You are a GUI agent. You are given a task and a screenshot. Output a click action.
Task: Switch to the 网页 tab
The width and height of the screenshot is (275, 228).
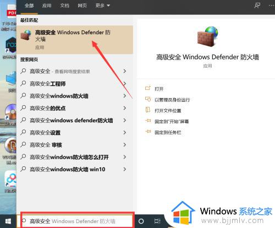click(82, 6)
